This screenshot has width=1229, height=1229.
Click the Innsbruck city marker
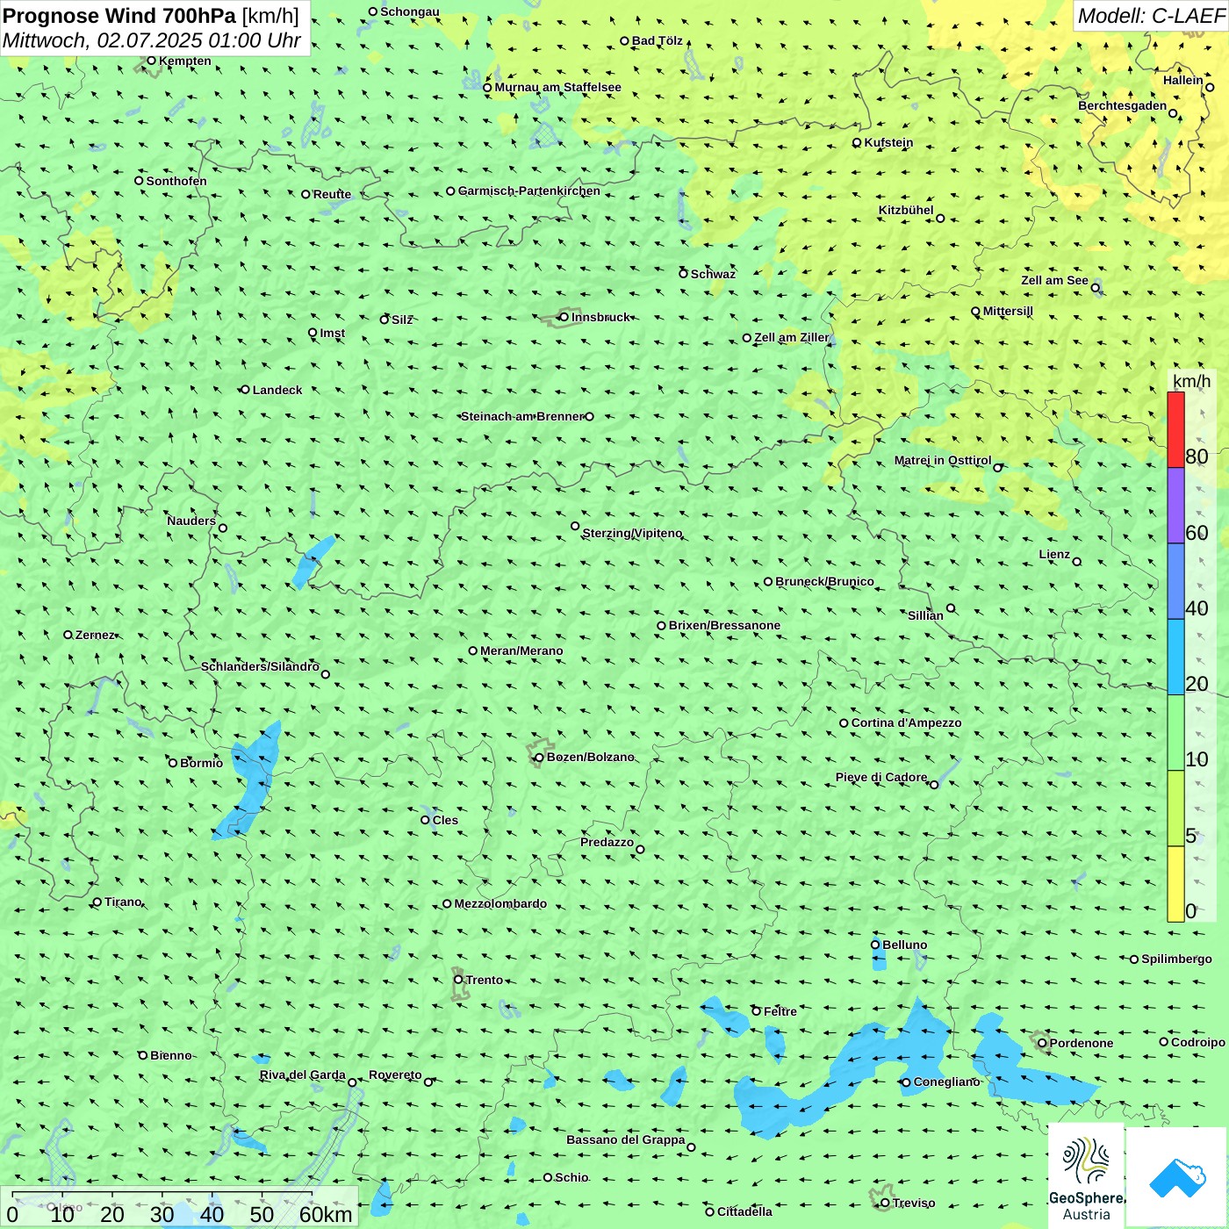pos(564,317)
